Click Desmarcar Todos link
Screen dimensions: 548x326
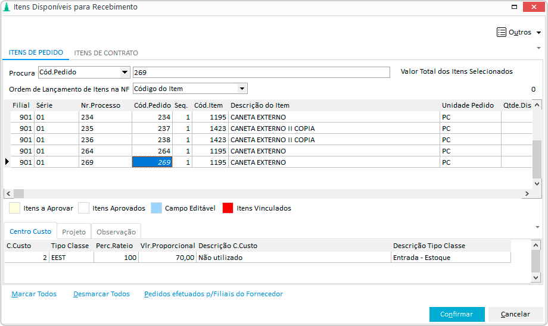click(x=101, y=294)
